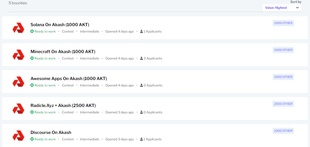Image resolution: width=310 pixels, height=147 pixels.
Task: Click person icon on Awesome Apps applicants
Action: (x=141, y=85)
